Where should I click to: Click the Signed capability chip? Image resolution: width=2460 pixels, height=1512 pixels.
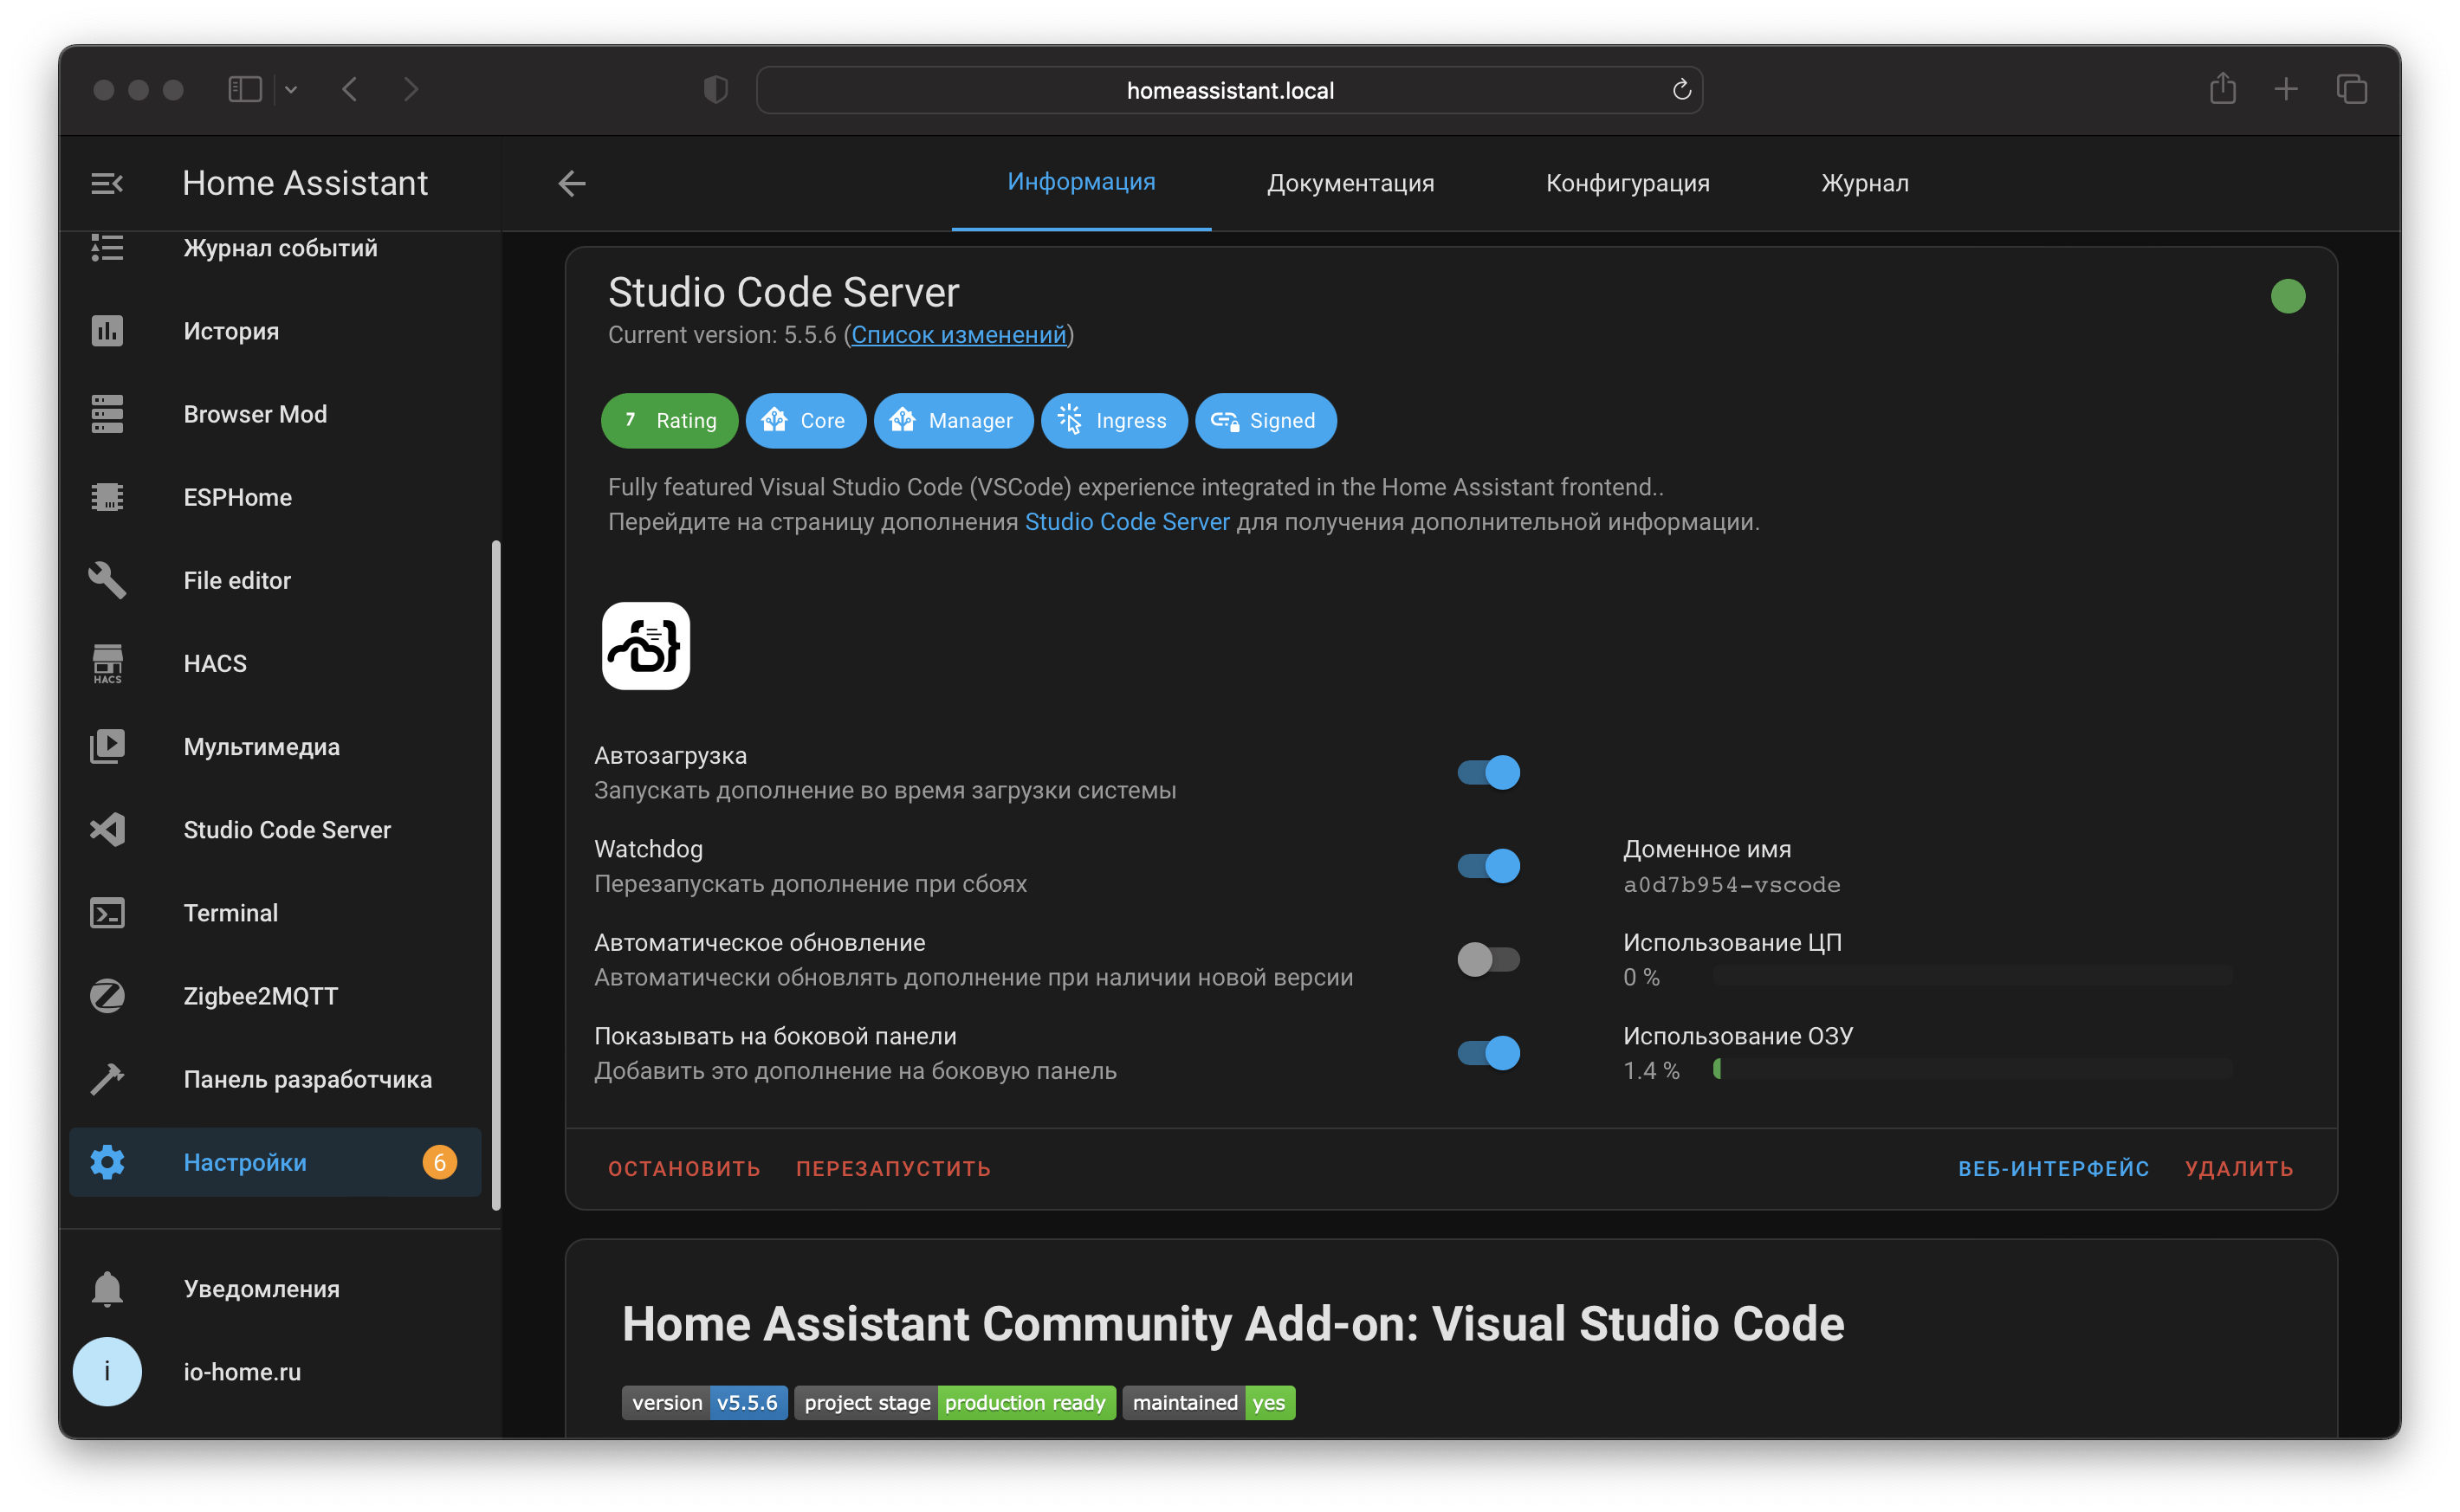coord(1265,421)
